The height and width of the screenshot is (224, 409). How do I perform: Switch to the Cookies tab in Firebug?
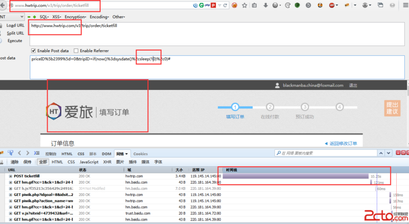pos(141,153)
